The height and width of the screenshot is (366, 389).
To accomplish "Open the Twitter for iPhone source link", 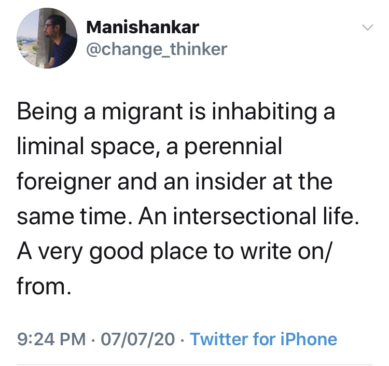I will (x=263, y=340).
